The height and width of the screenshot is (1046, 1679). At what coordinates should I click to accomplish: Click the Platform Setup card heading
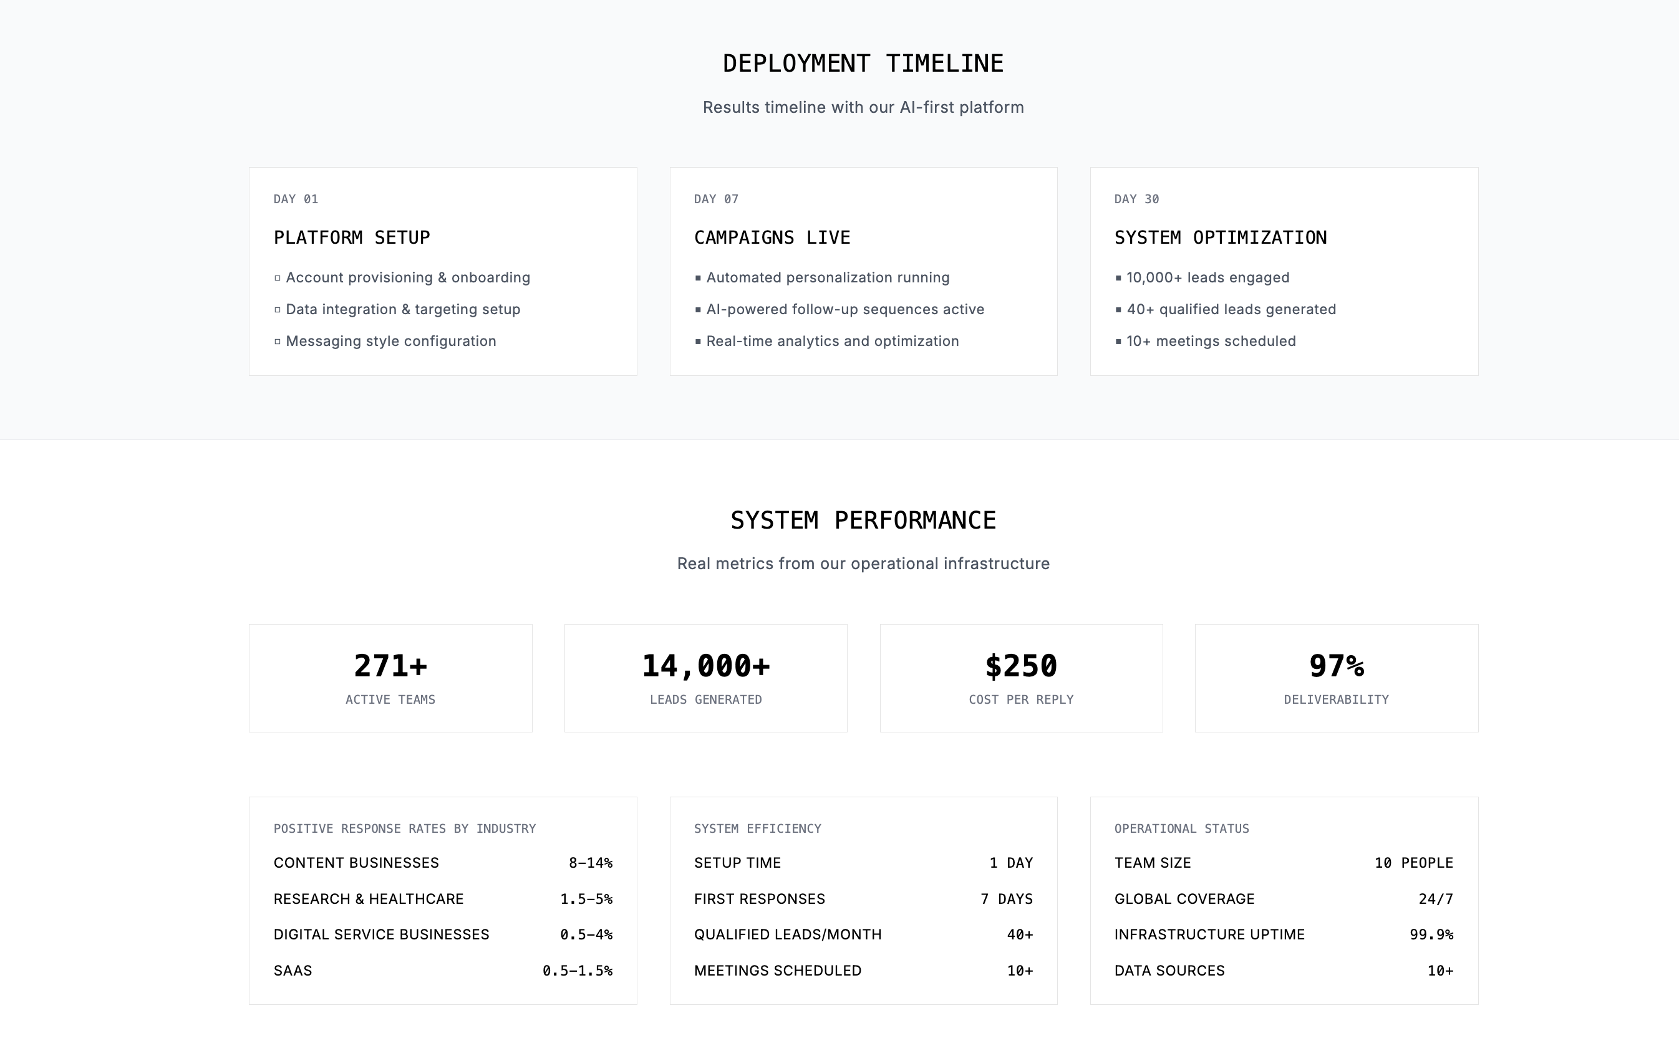click(x=352, y=238)
